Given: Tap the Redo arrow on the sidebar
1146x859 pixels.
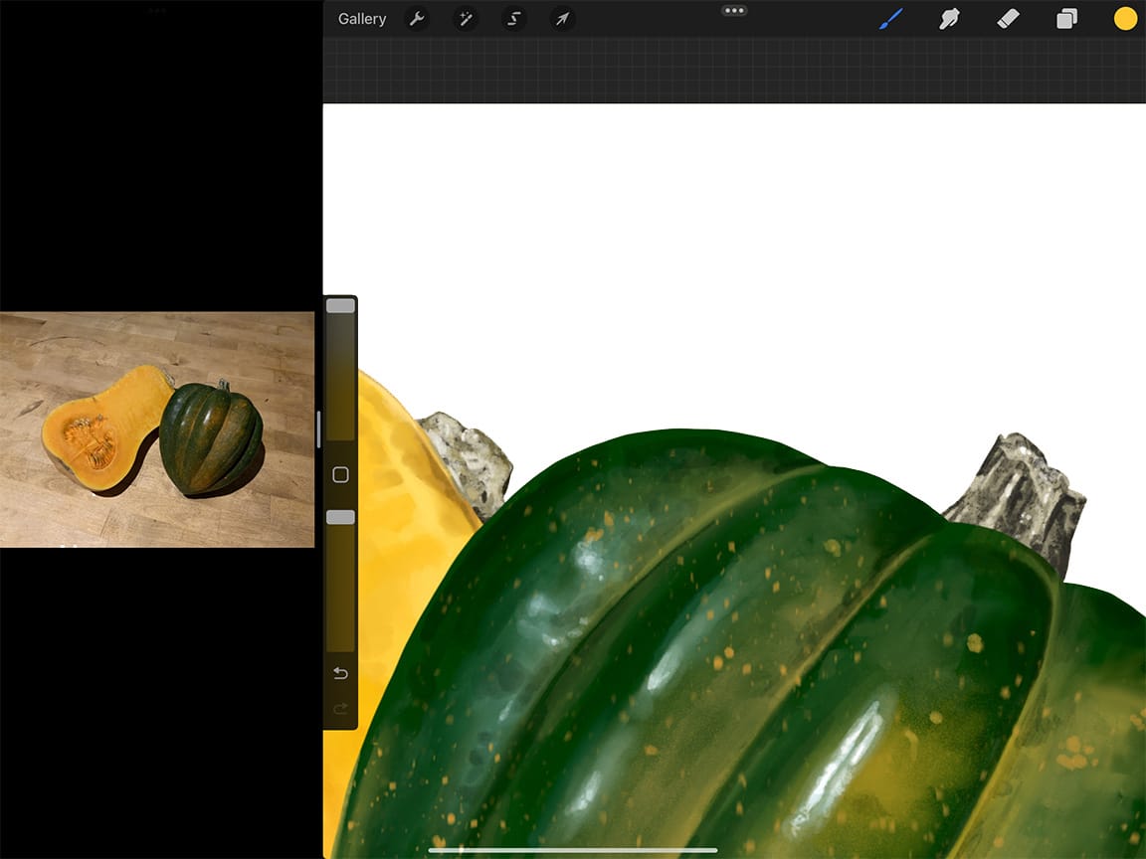Looking at the screenshot, I should point(339,709).
